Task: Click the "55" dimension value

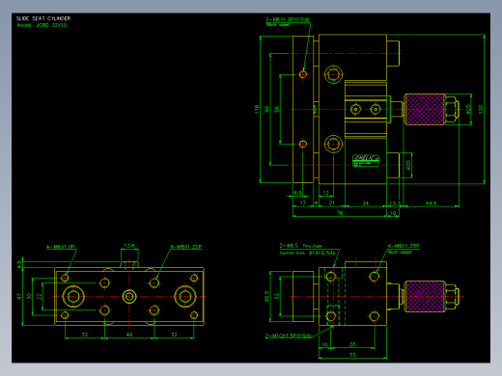Action: 352,355
